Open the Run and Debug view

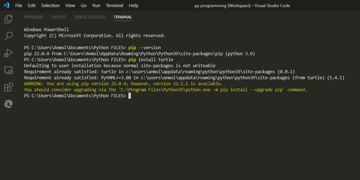8,53
